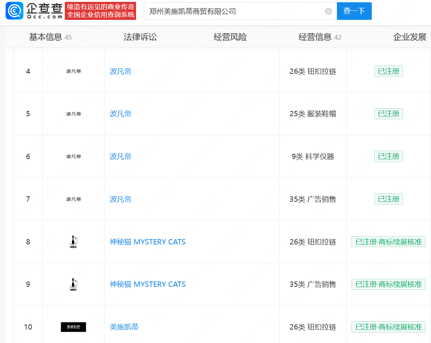This screenshot has height=343, width=431.
Task: Click the 波凡帝 trademark image in row 5
Action: point(73,114)
